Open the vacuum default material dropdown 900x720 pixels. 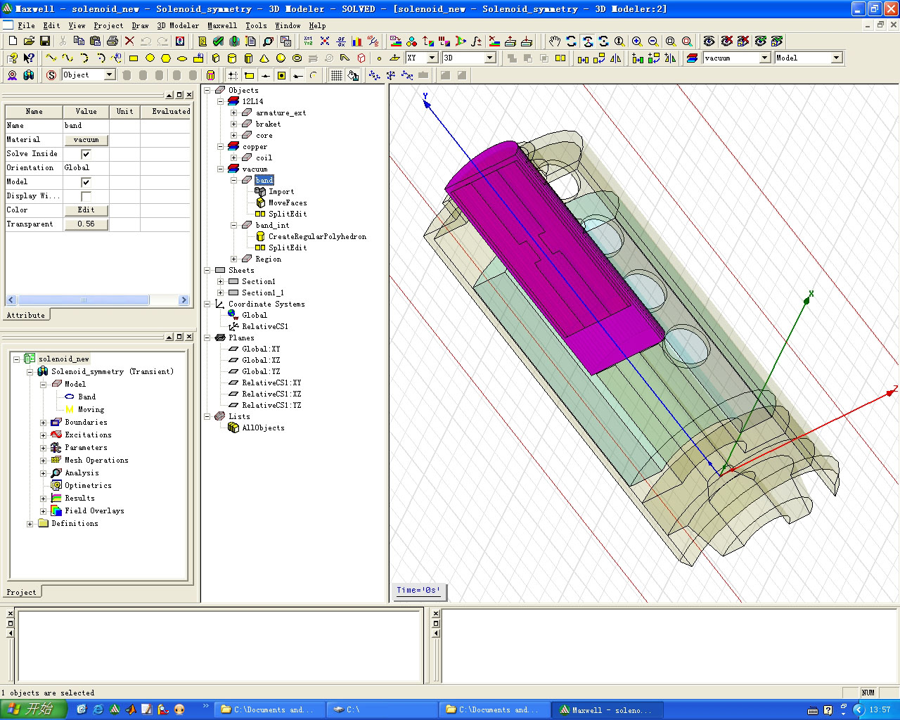(x=765, y=58)
